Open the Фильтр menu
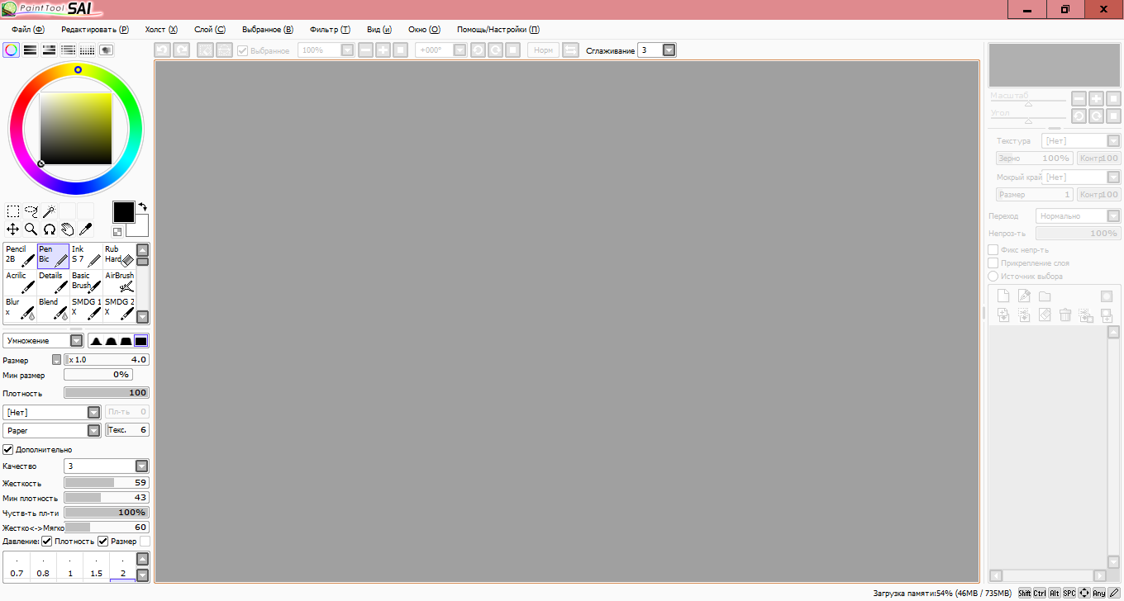The height and width of the screenshot is (601, 1124). tap(330, 30)
